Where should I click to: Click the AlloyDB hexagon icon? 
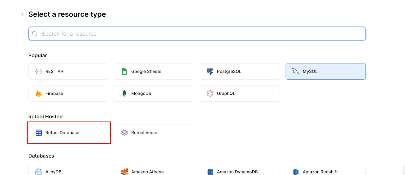click(x=39, y=172)
